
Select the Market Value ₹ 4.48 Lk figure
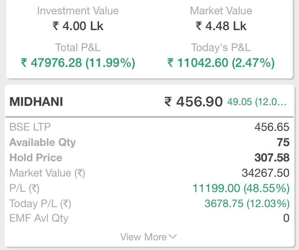[x=221, y=26]
